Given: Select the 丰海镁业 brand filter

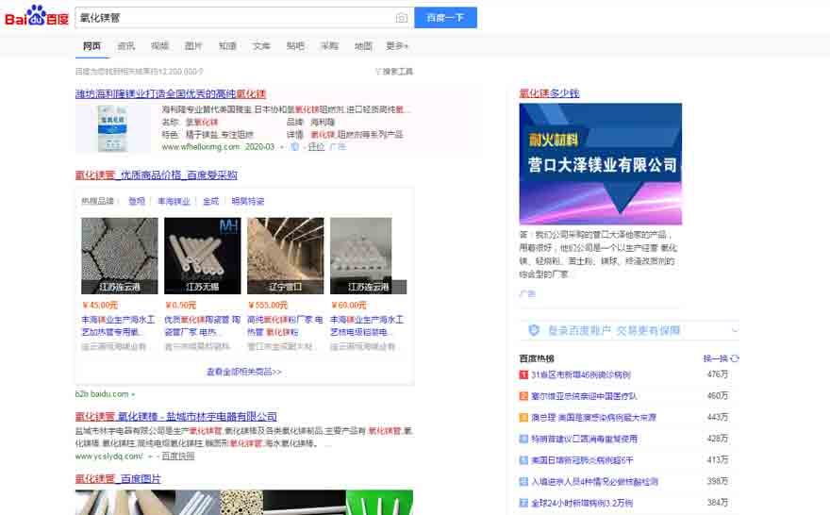Looking at the screenshot, I should click(174, 201).
